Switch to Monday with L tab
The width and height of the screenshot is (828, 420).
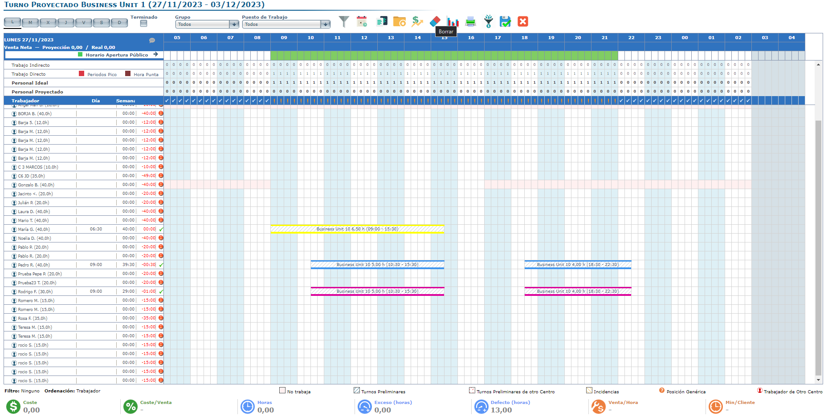point(12,22)
